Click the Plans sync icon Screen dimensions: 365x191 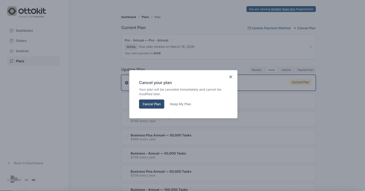coord(11,61)
